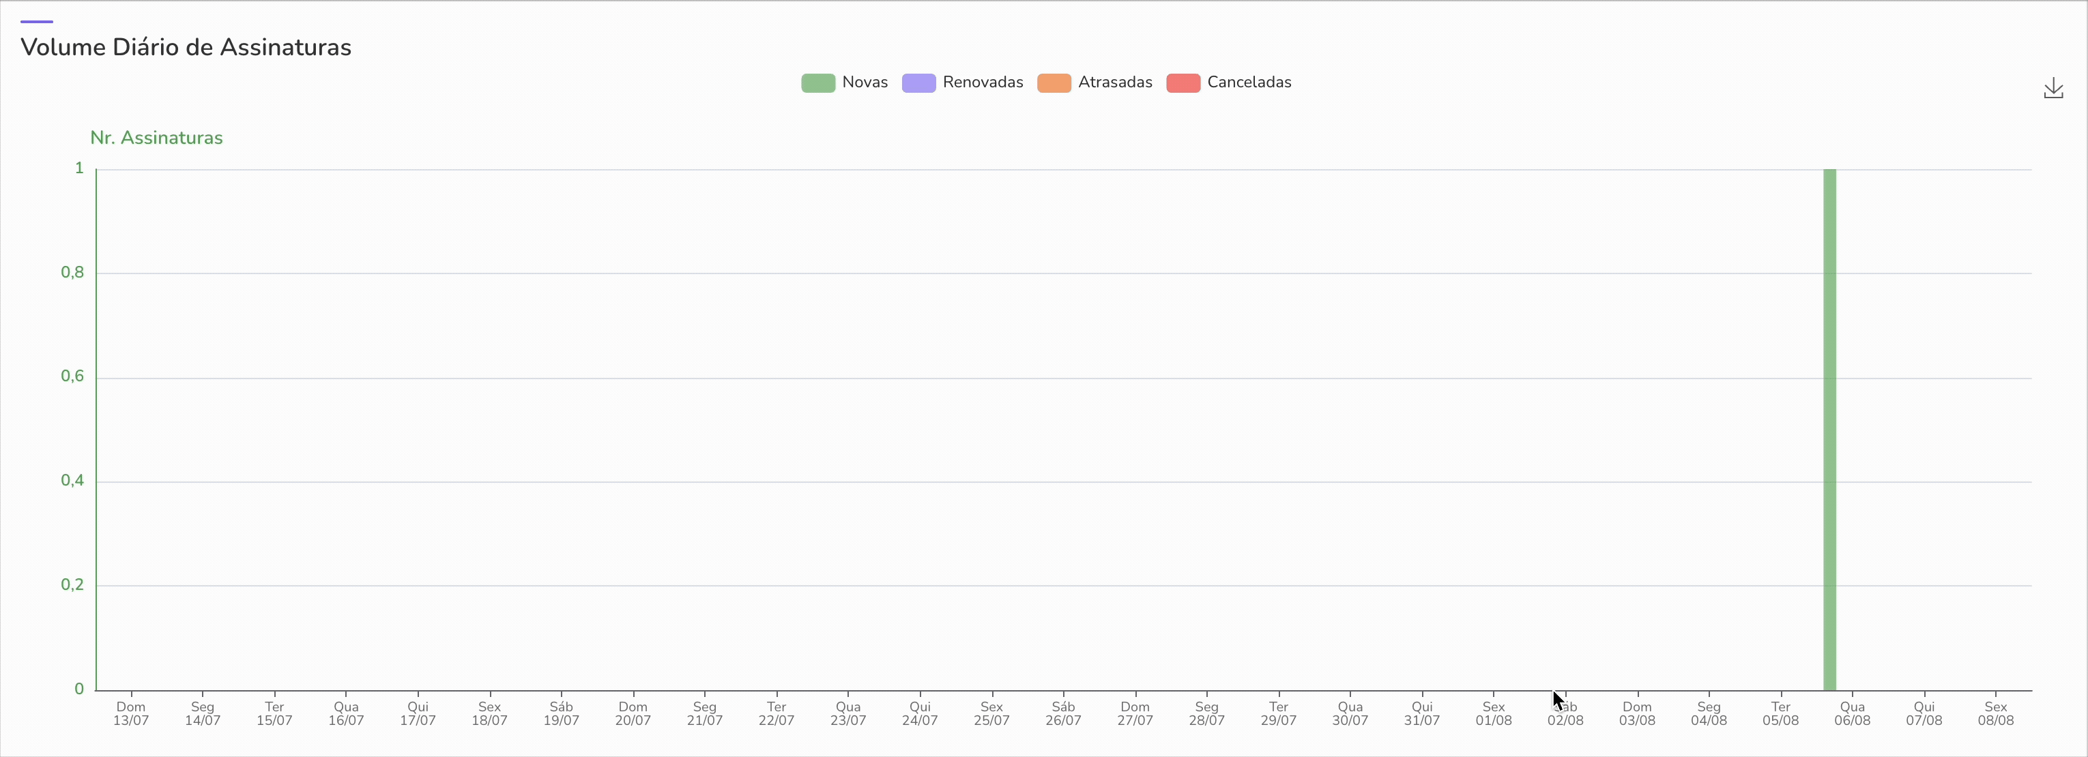This screenshot has height=757, width=2088.
Task: Toggle the Atrasadas series visibility
Action: point(1094,83)
